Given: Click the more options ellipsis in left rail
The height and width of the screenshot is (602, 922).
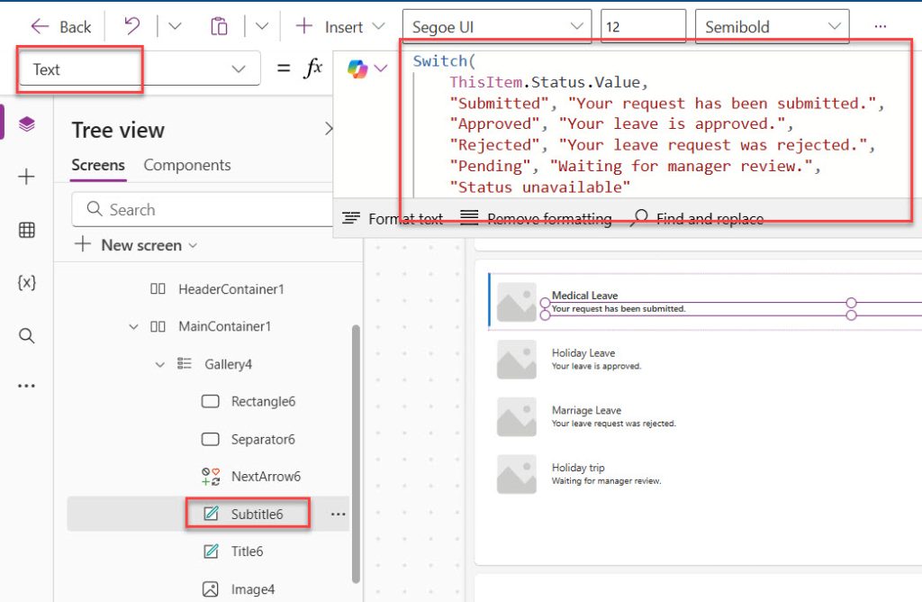Looking at the screenshot, I should coord(26,385).
